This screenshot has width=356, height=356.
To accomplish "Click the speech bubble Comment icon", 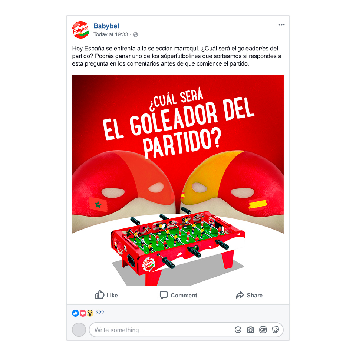I will [x=164, y=295].
